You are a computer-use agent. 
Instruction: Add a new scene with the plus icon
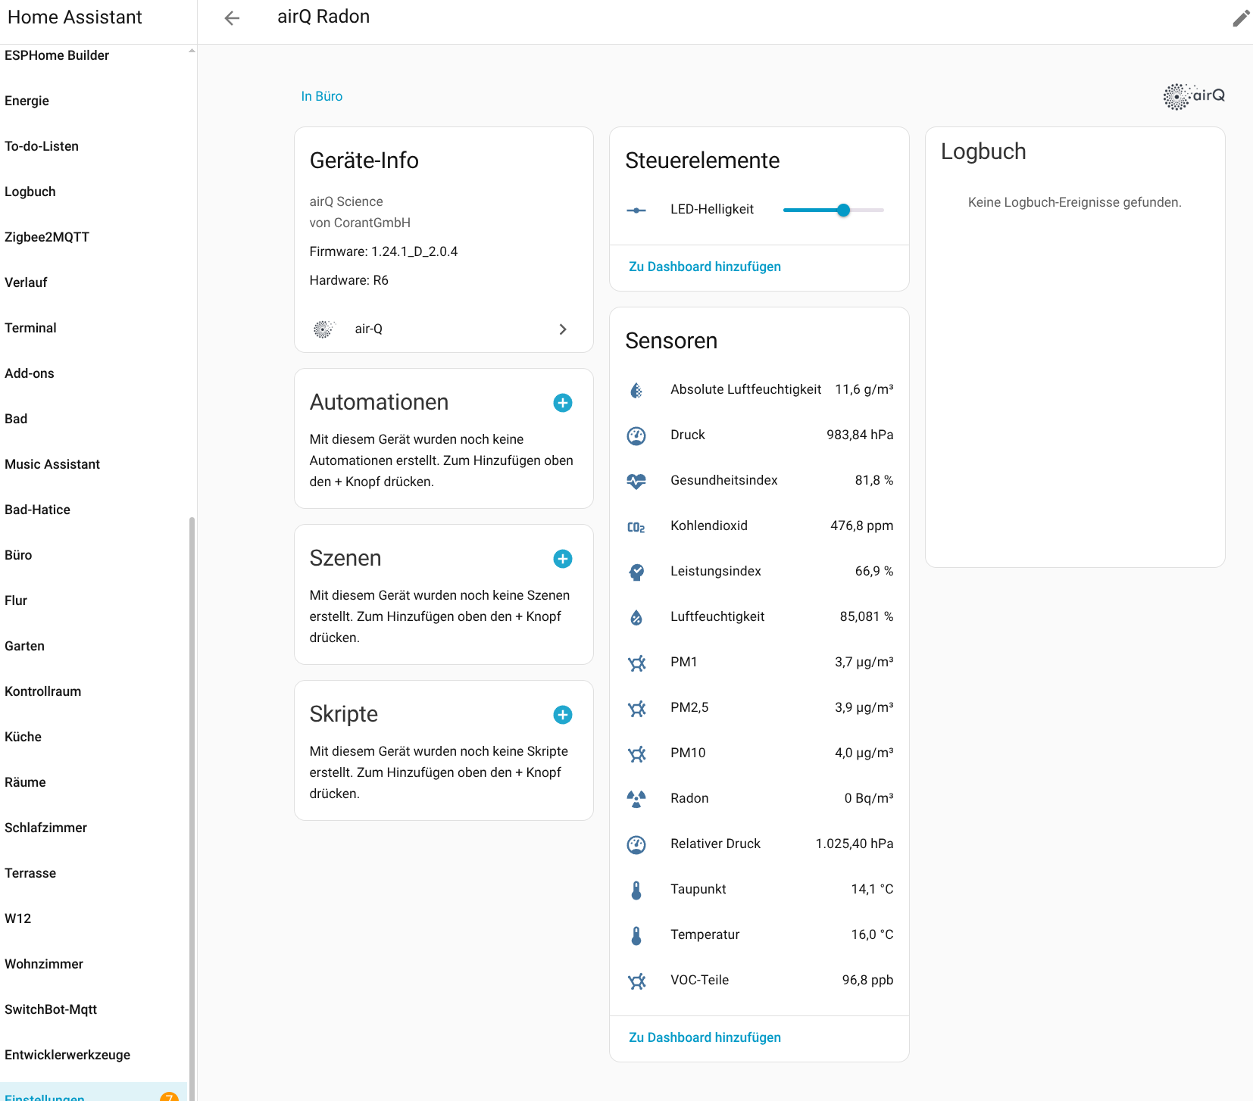(562, 559)
